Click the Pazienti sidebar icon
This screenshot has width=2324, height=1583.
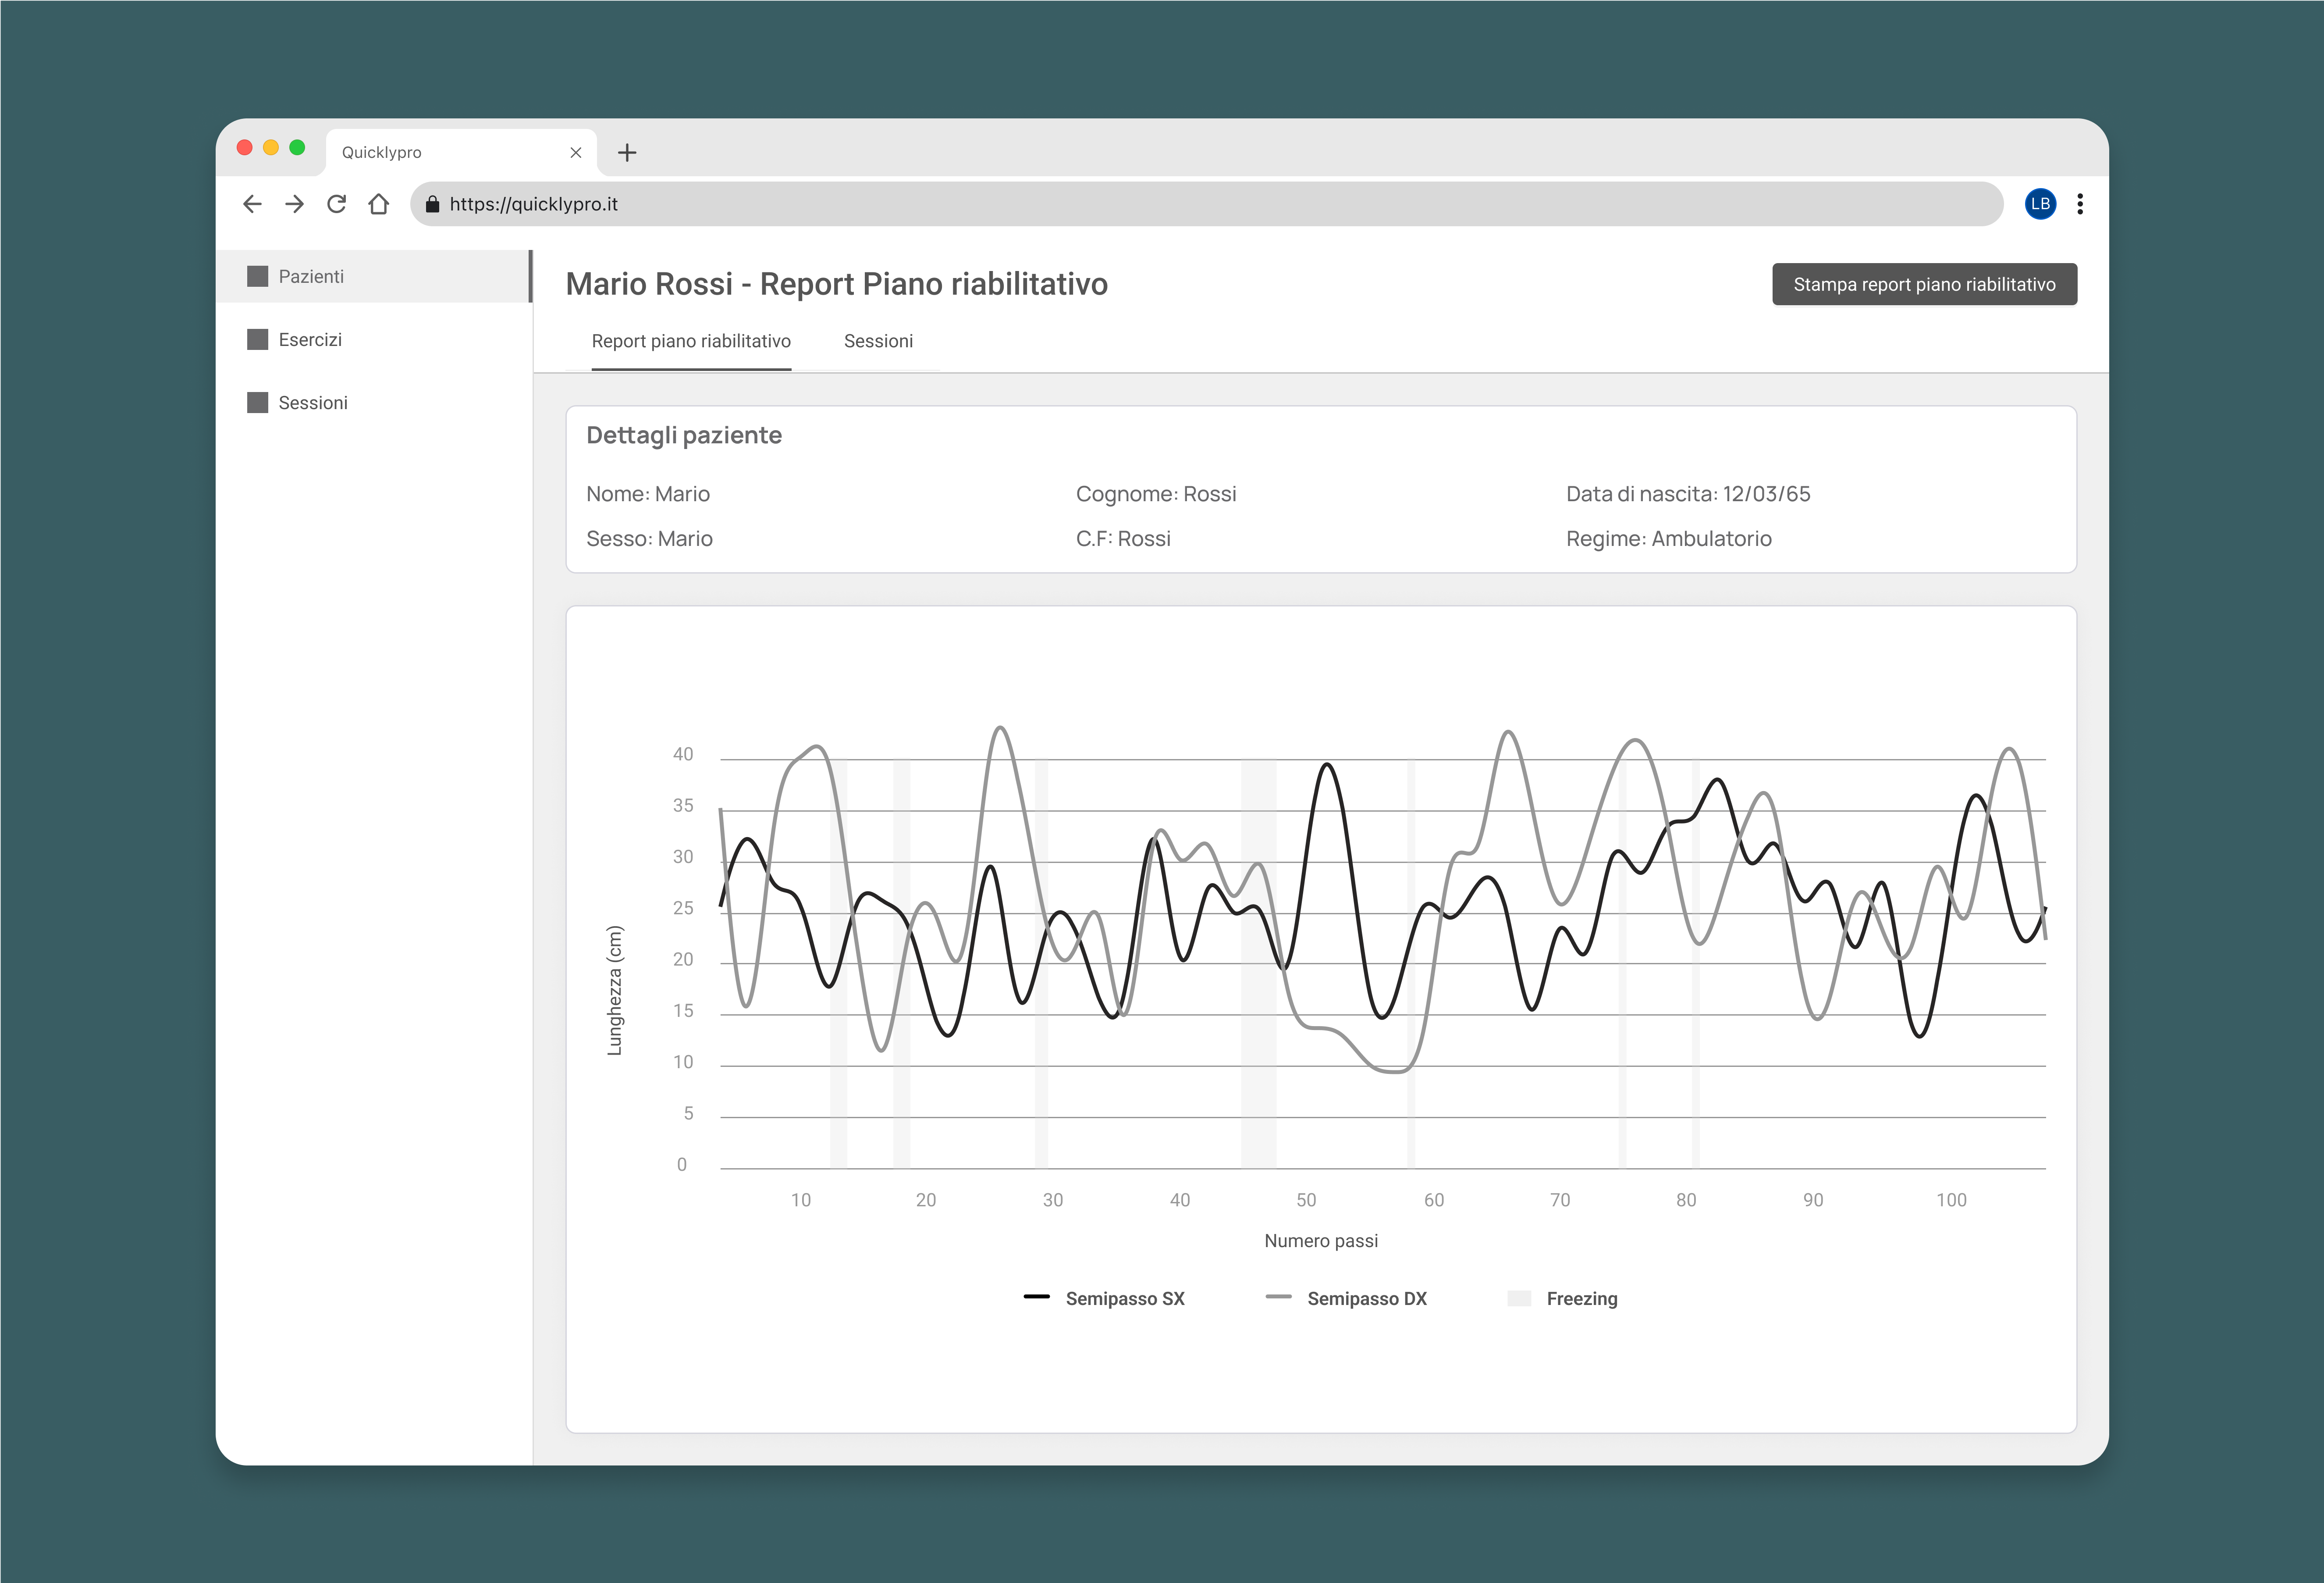tap(258, 276)
